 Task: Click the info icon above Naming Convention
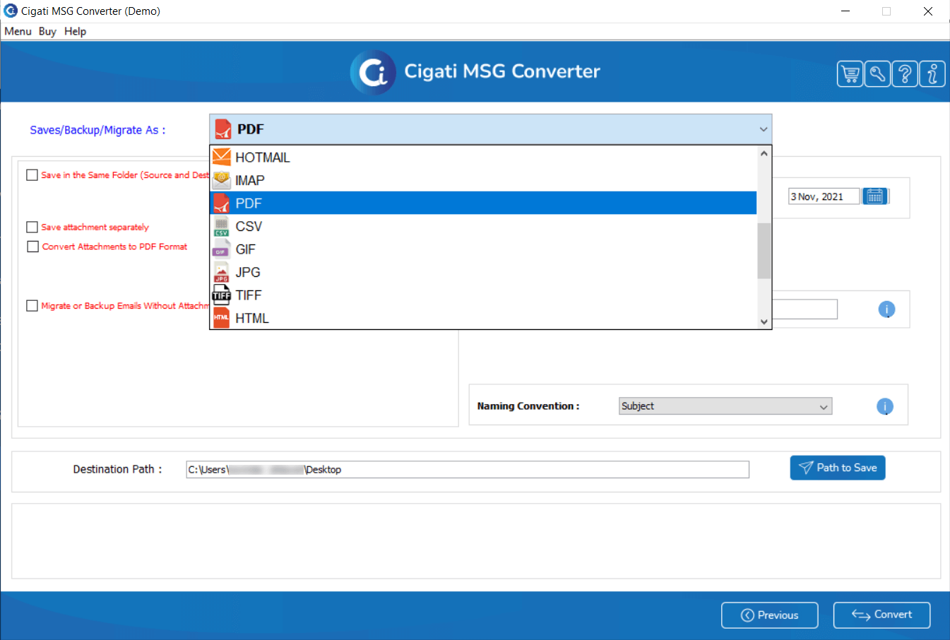[x=886, y=309]
